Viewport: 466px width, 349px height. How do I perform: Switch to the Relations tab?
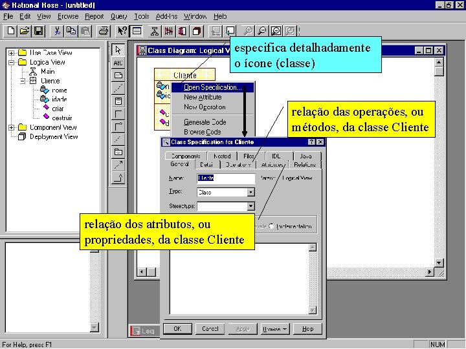pos(305,164)
